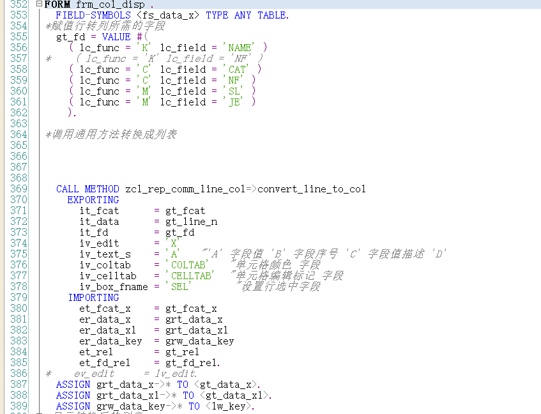The height and width of the screenshot is (414, 541).
Task: Click the 'NF' literal on line 359
Action: point(234,80)
